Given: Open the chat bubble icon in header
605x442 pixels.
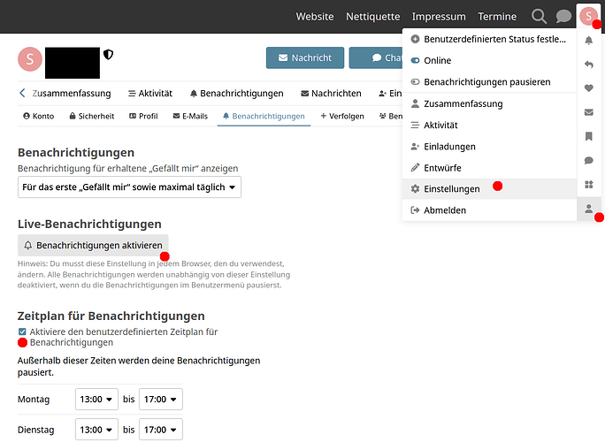Looking at the screenshot, I should [x=563, y=17].
